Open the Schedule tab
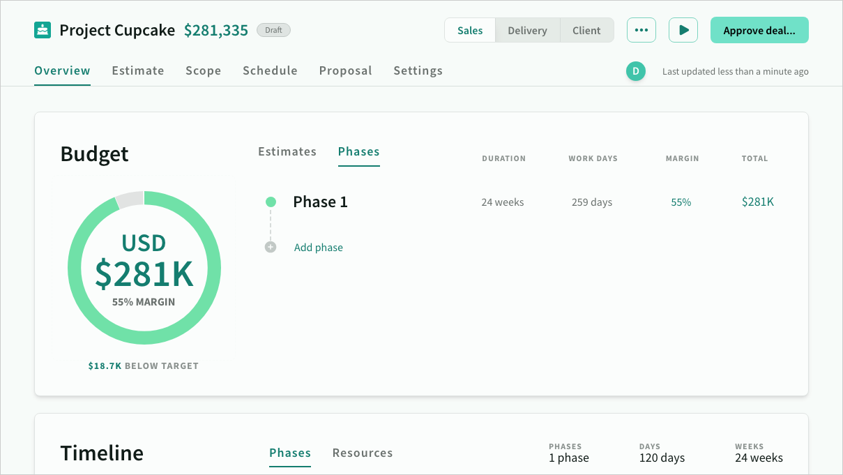Image resolution: width=843 pixels, height=475 pixels. (x=270, y=70)
